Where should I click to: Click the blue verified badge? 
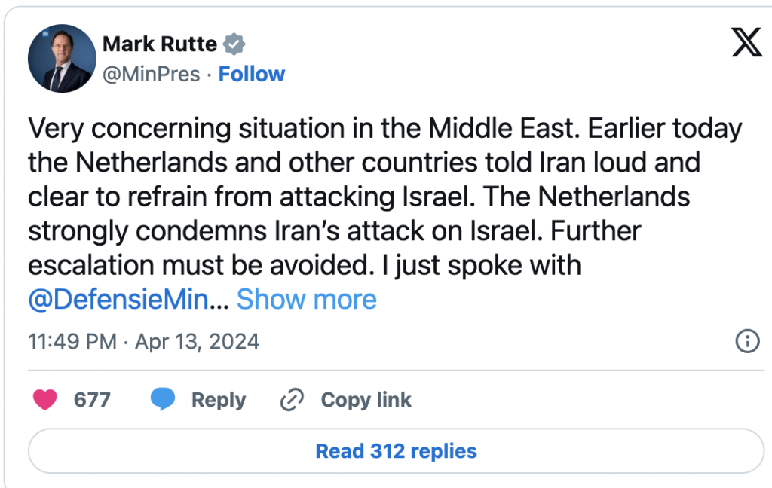tap(236, 44)
